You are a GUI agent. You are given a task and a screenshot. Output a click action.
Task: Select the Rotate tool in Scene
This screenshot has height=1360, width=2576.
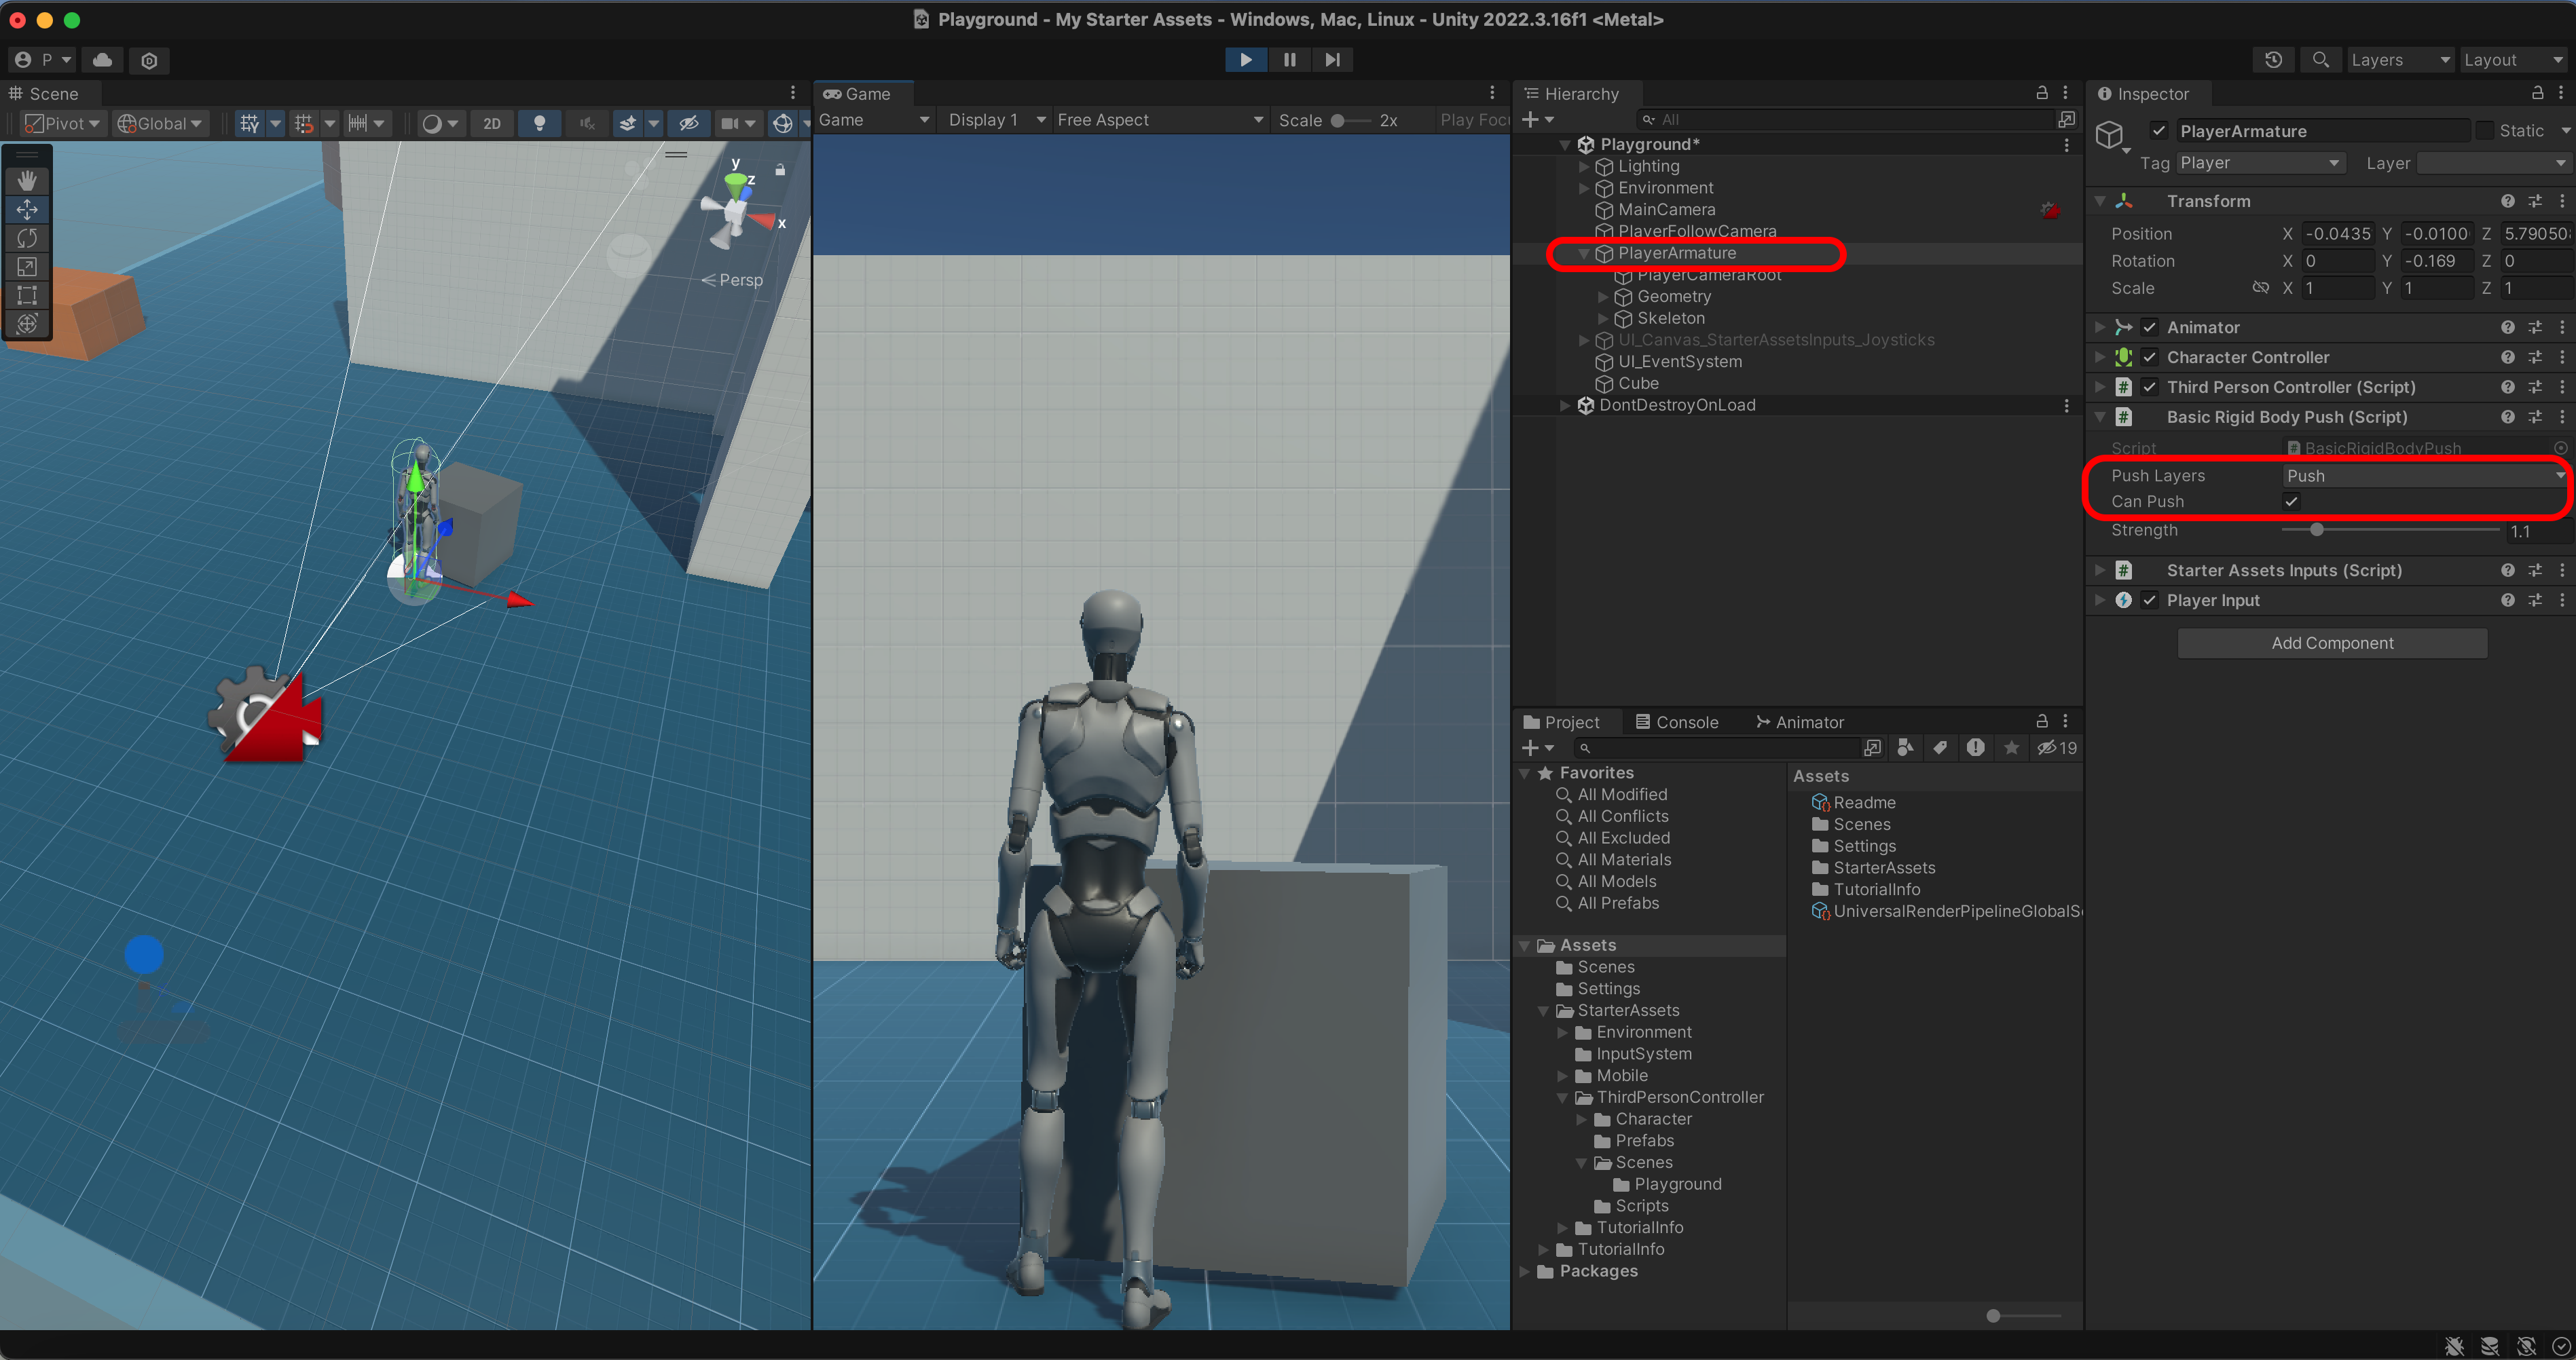(x=27, y=238)
